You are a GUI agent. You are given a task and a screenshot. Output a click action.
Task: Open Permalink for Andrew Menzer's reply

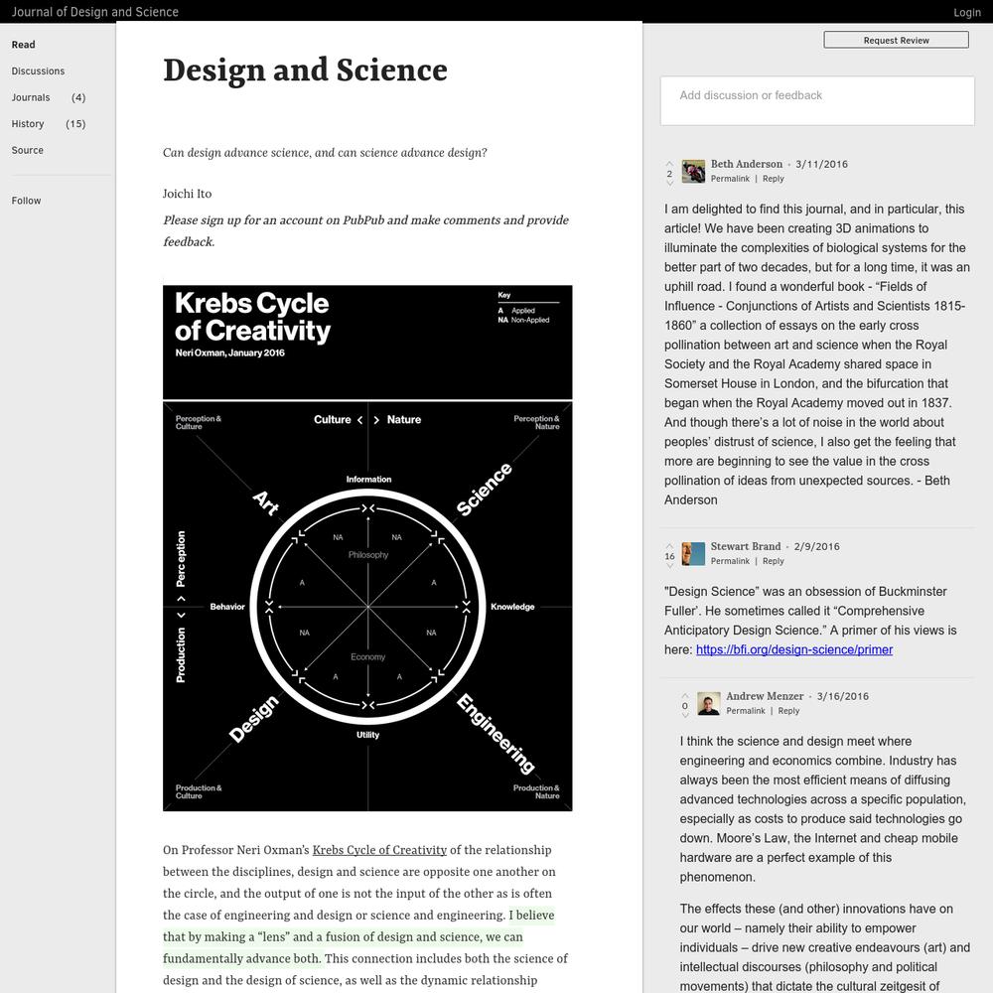(x=746, y=711)
